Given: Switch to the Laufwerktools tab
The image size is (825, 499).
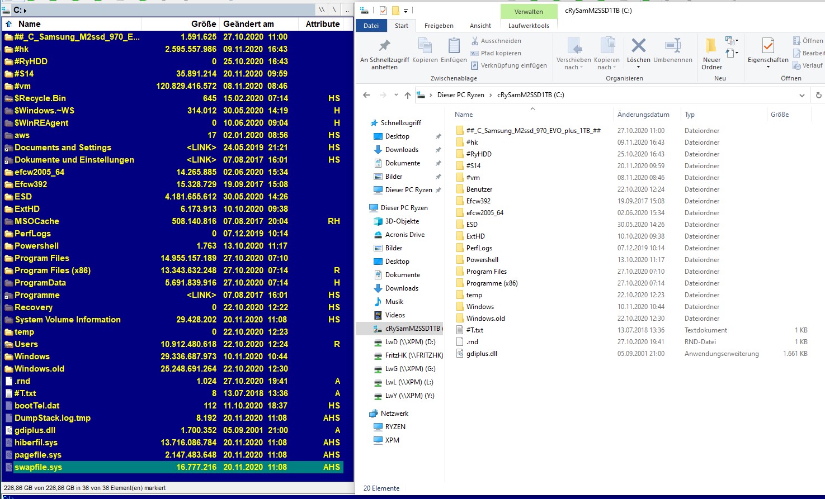Looking at the screenshot, I should (x=529, y=26).
